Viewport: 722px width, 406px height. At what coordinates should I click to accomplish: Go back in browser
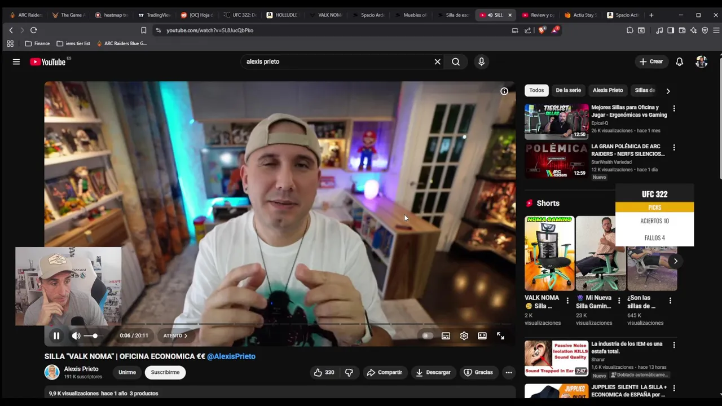(11, 30)
